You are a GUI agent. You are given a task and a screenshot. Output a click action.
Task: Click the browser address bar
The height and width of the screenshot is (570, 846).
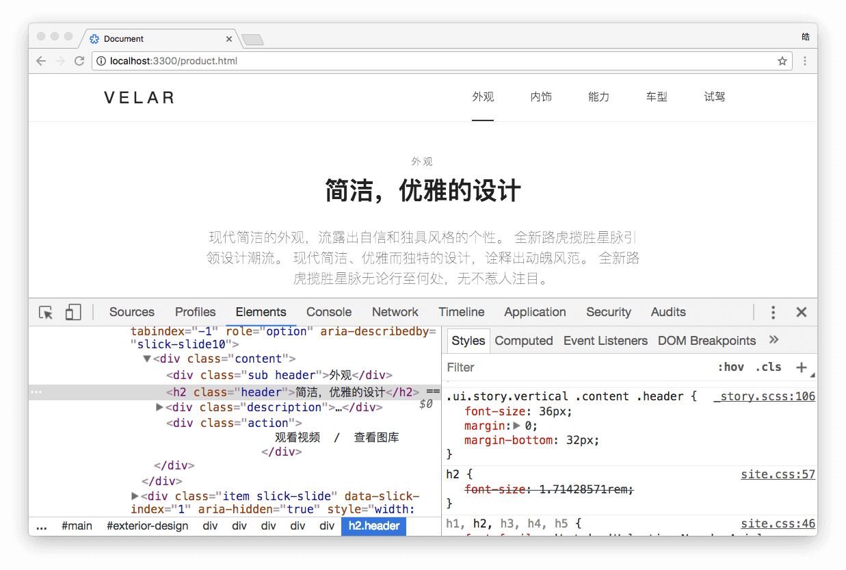(x=441, y=61)
